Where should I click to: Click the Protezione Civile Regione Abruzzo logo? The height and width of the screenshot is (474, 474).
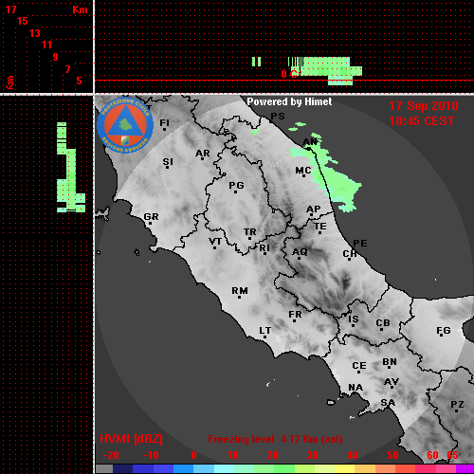pos(125,125)
